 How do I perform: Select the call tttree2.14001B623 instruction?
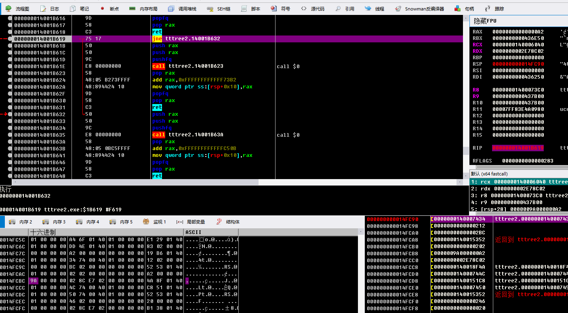188,66
